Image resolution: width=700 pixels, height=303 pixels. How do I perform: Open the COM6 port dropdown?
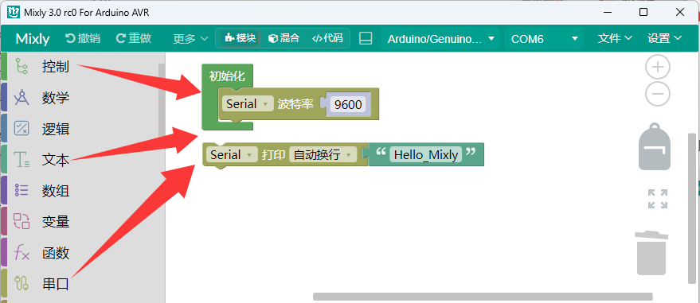coord(544,39)
